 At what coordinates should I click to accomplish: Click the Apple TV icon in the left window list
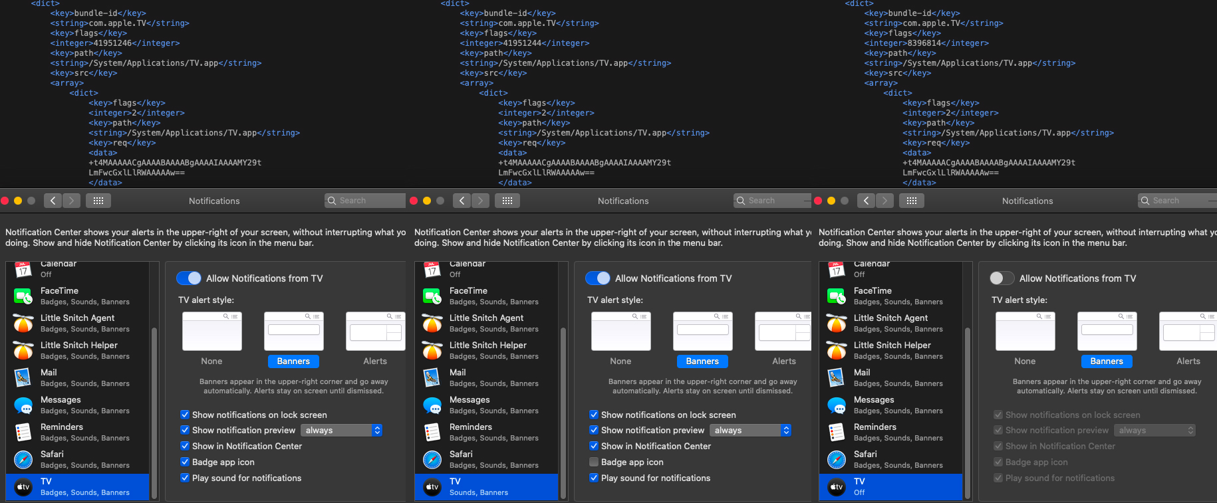click(x=23, y=487)
